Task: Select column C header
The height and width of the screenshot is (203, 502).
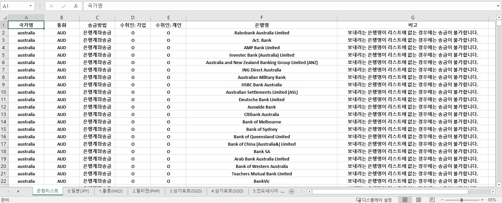Action: [x=97, y=18]
